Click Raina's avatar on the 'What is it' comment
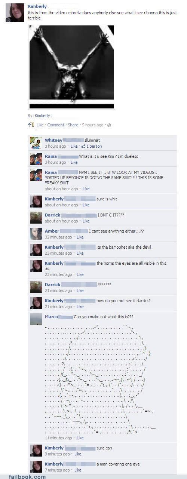This screenshot has height=479, width=187. point(36,159)
